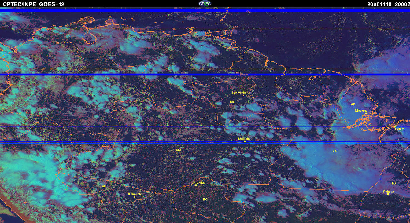This screenshot has width=410, height=223.
Task: Click the TO state label
Action: tap(393, 183)
